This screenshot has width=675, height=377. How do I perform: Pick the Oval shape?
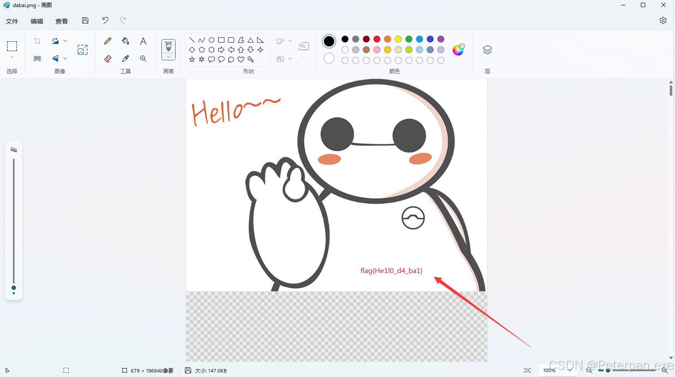coord(212,40)
